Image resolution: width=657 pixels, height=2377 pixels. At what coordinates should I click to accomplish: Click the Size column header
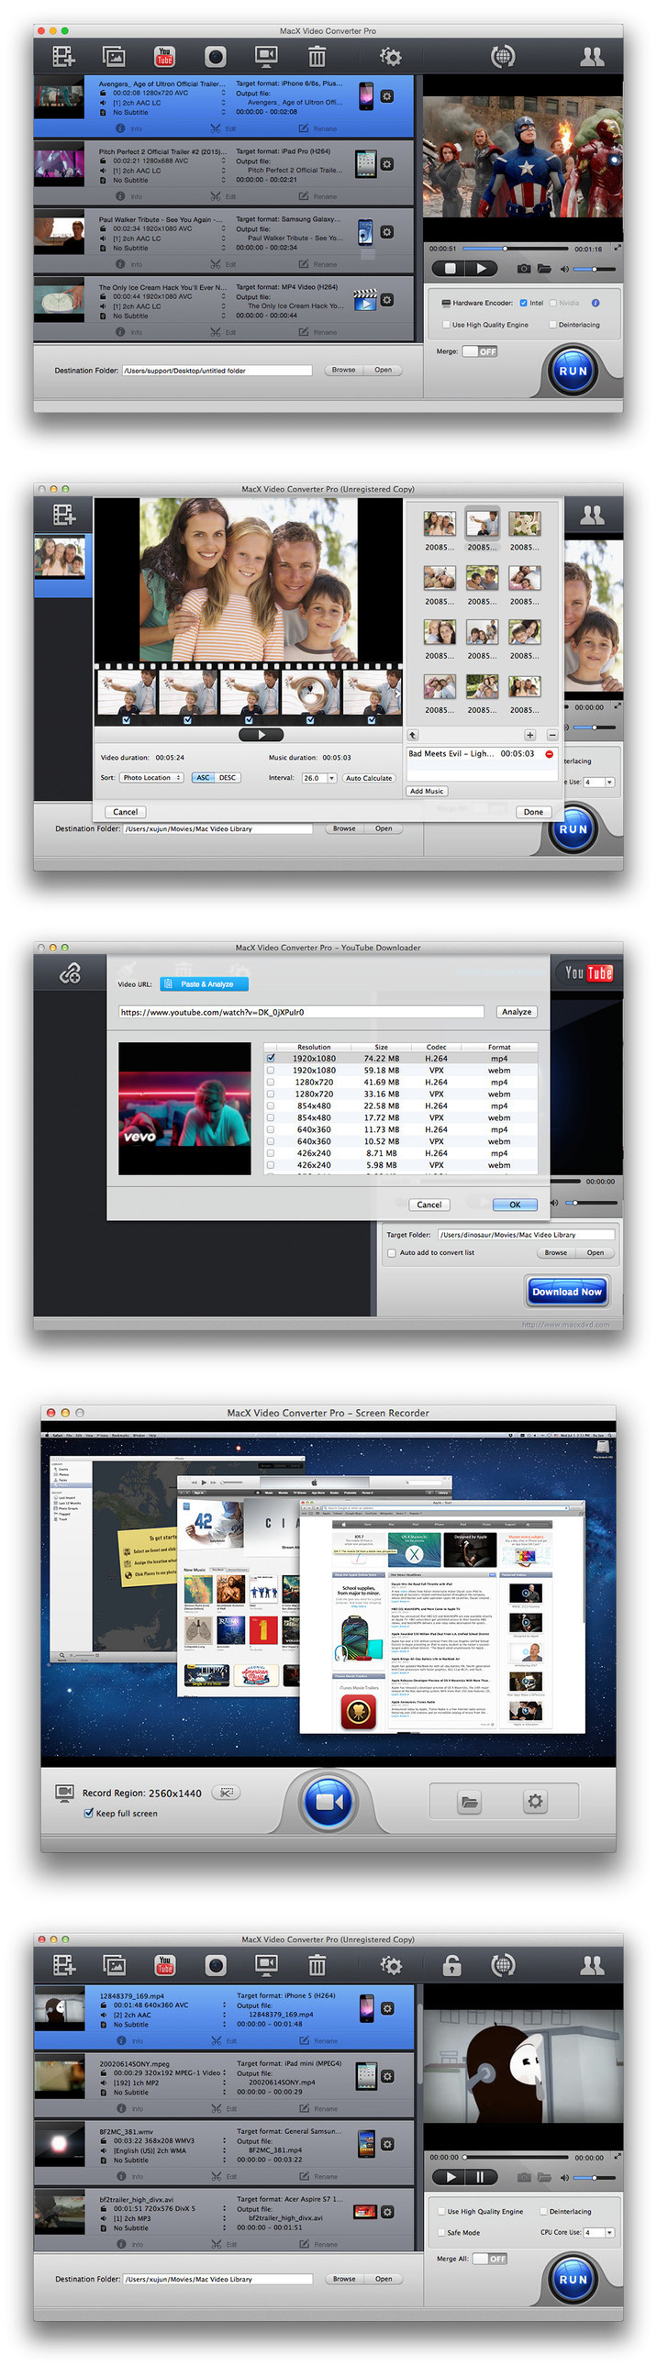coord(381,1048)
